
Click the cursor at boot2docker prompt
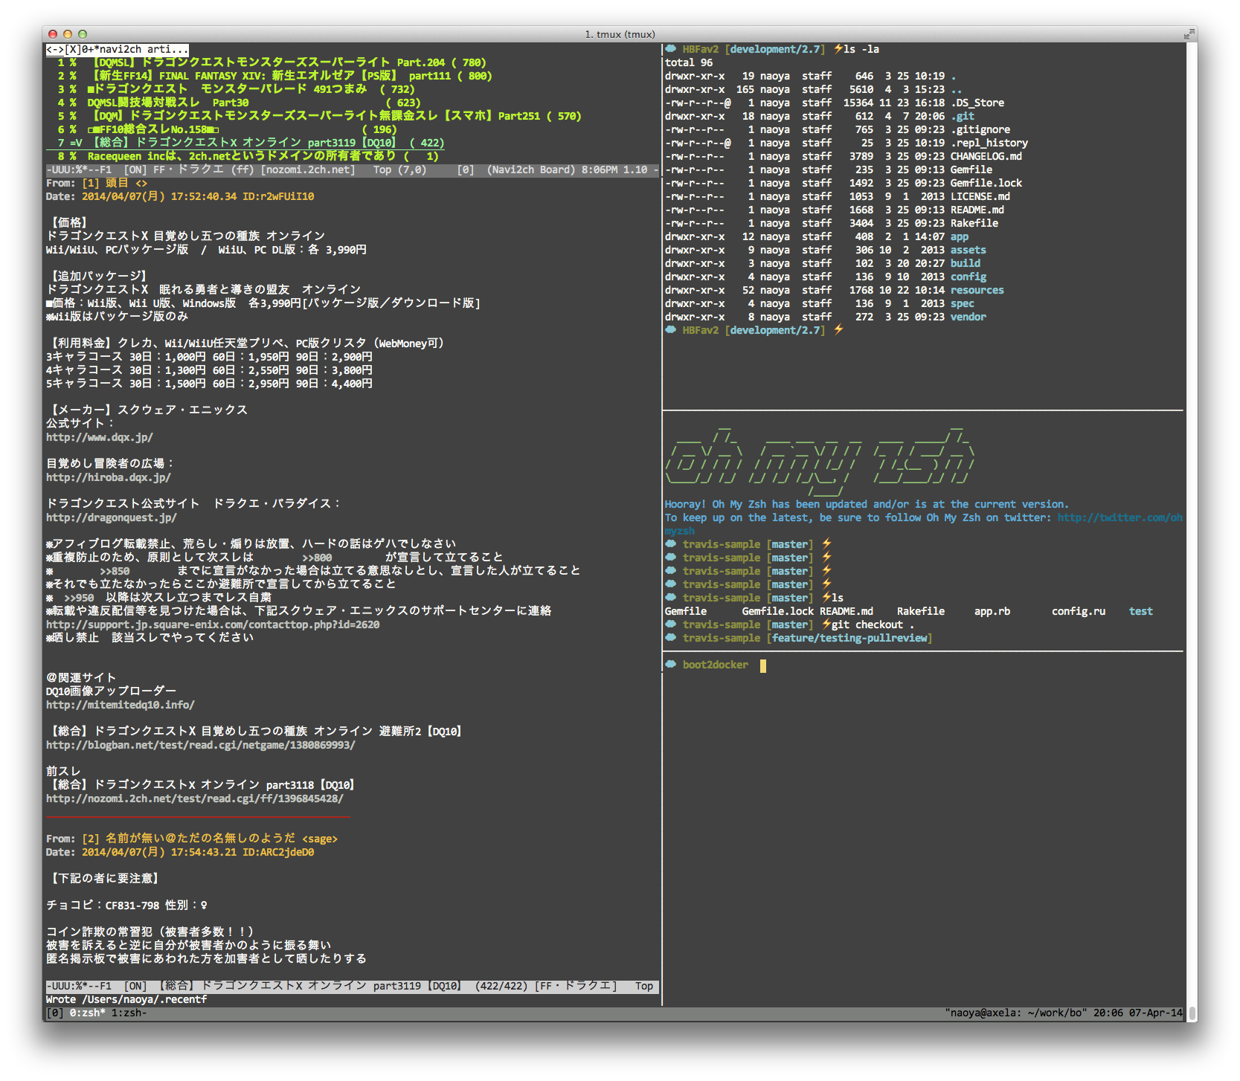pyautogui.click(x=763, y=665)
